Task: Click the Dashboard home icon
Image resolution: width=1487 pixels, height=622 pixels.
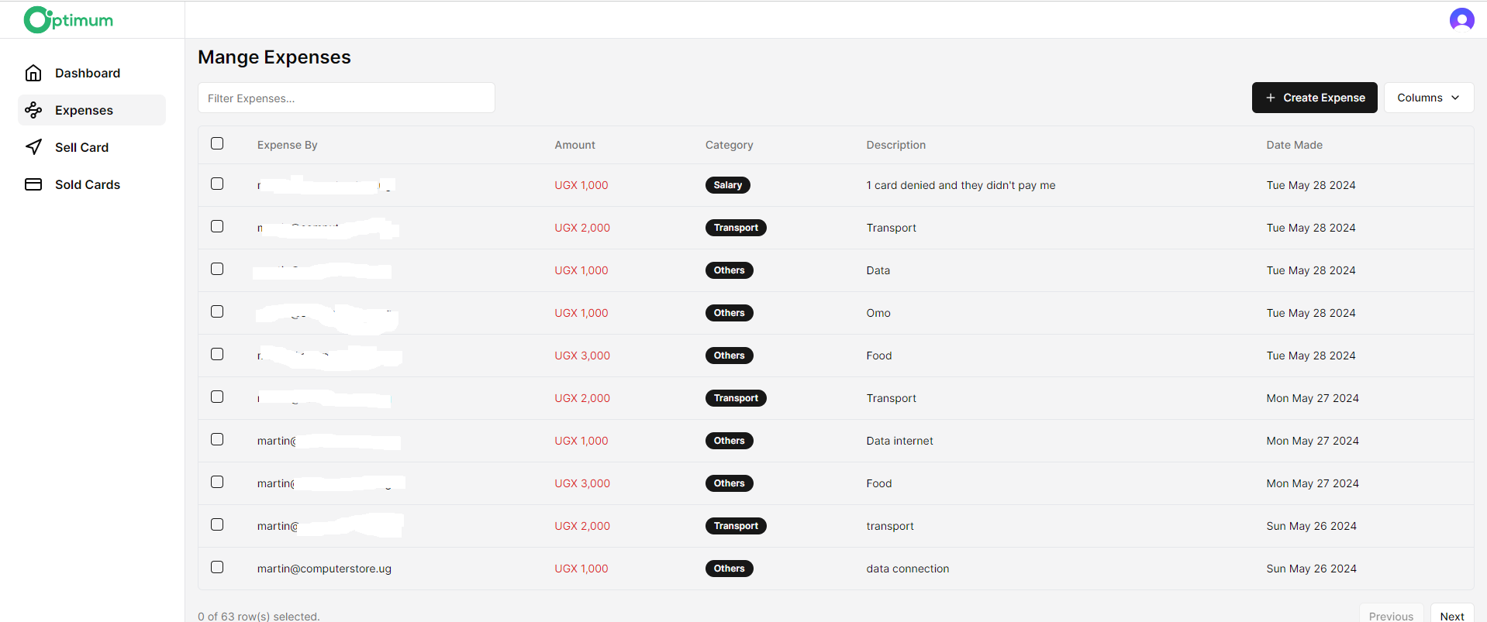Action: tap(33, 73)
